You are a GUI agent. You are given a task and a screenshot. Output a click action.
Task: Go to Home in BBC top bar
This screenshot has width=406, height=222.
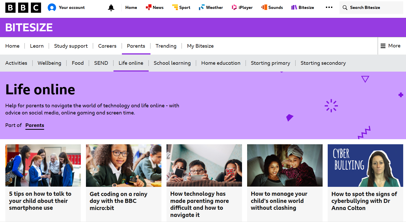131,8
